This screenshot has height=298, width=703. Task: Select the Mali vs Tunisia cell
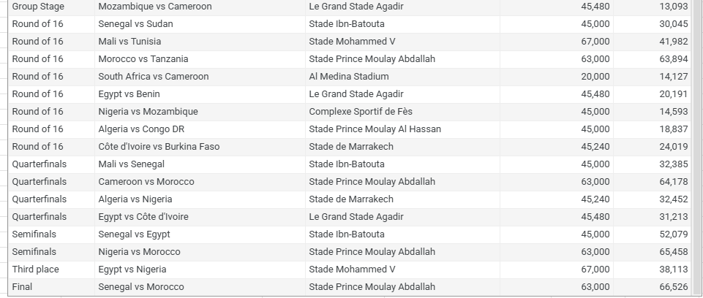click(x=129, y=42)
